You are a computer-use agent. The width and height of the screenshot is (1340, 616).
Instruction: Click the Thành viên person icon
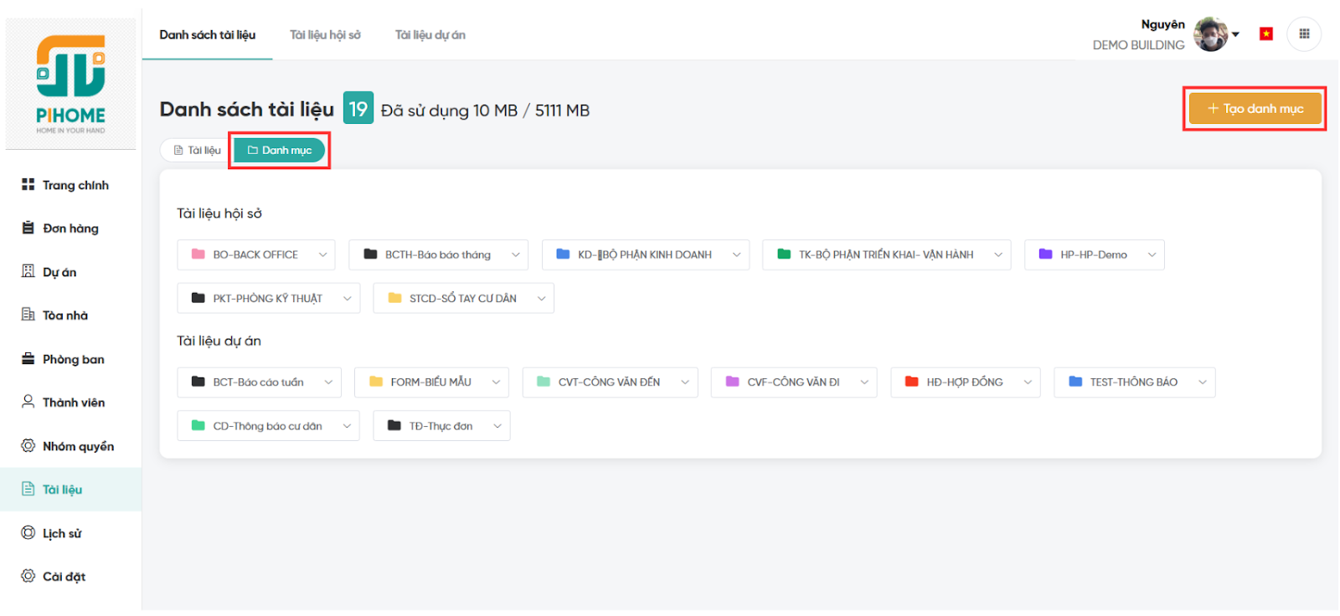(28, 402)
